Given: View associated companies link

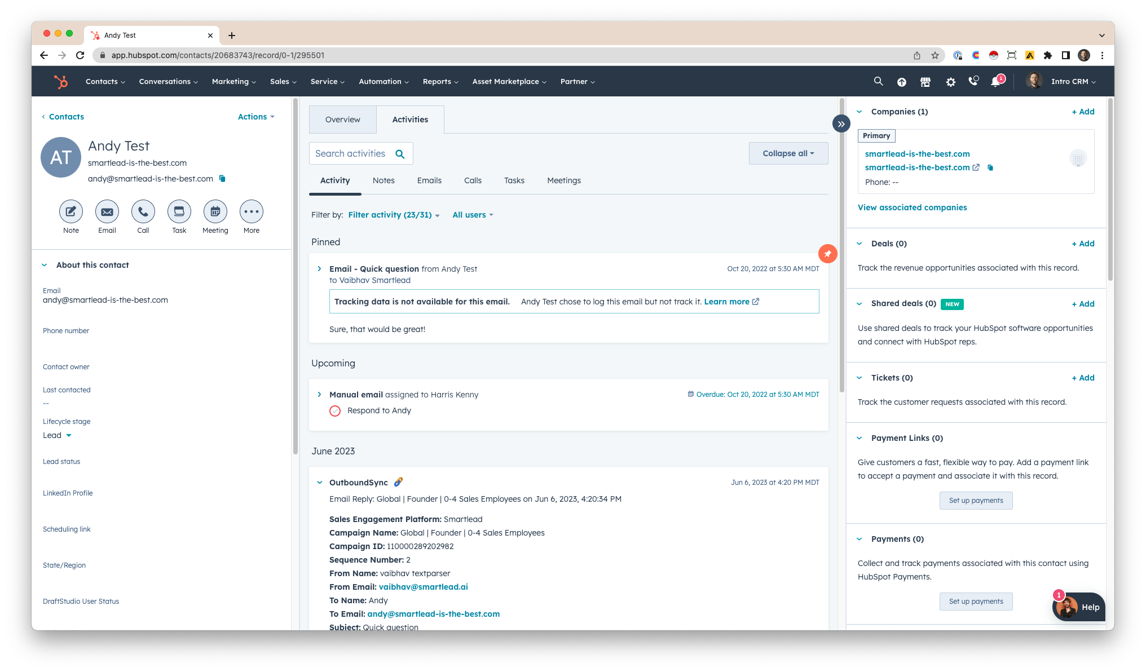Looking at the screenshot, I should pos(912,207).
